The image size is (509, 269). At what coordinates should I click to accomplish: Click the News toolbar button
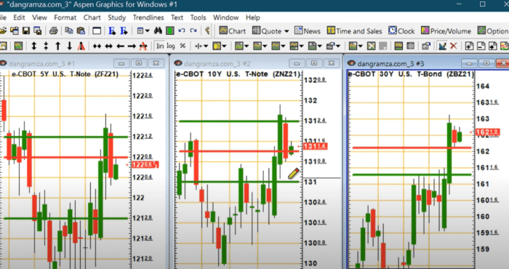[x=308, y=31]
